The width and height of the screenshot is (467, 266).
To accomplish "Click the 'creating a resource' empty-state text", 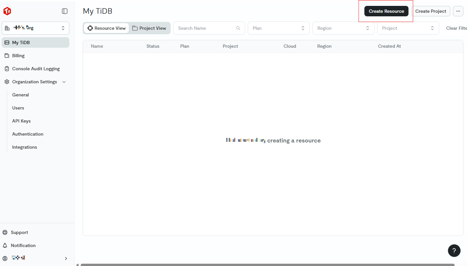I will coord(294,141).
